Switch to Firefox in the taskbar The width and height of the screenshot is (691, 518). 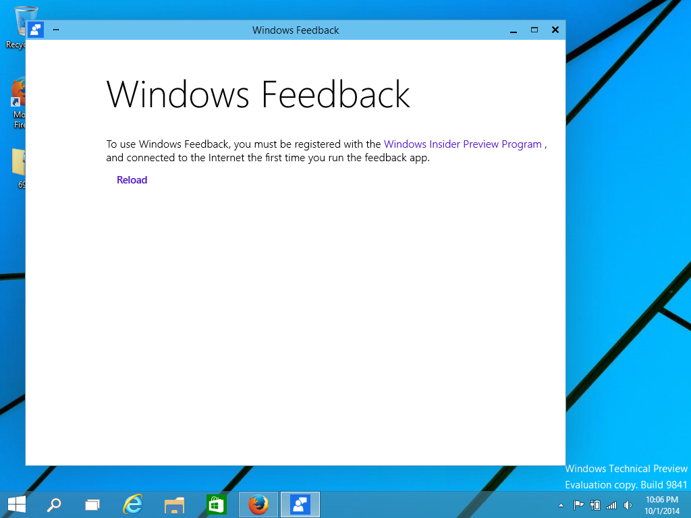click(x=258, y=505)
